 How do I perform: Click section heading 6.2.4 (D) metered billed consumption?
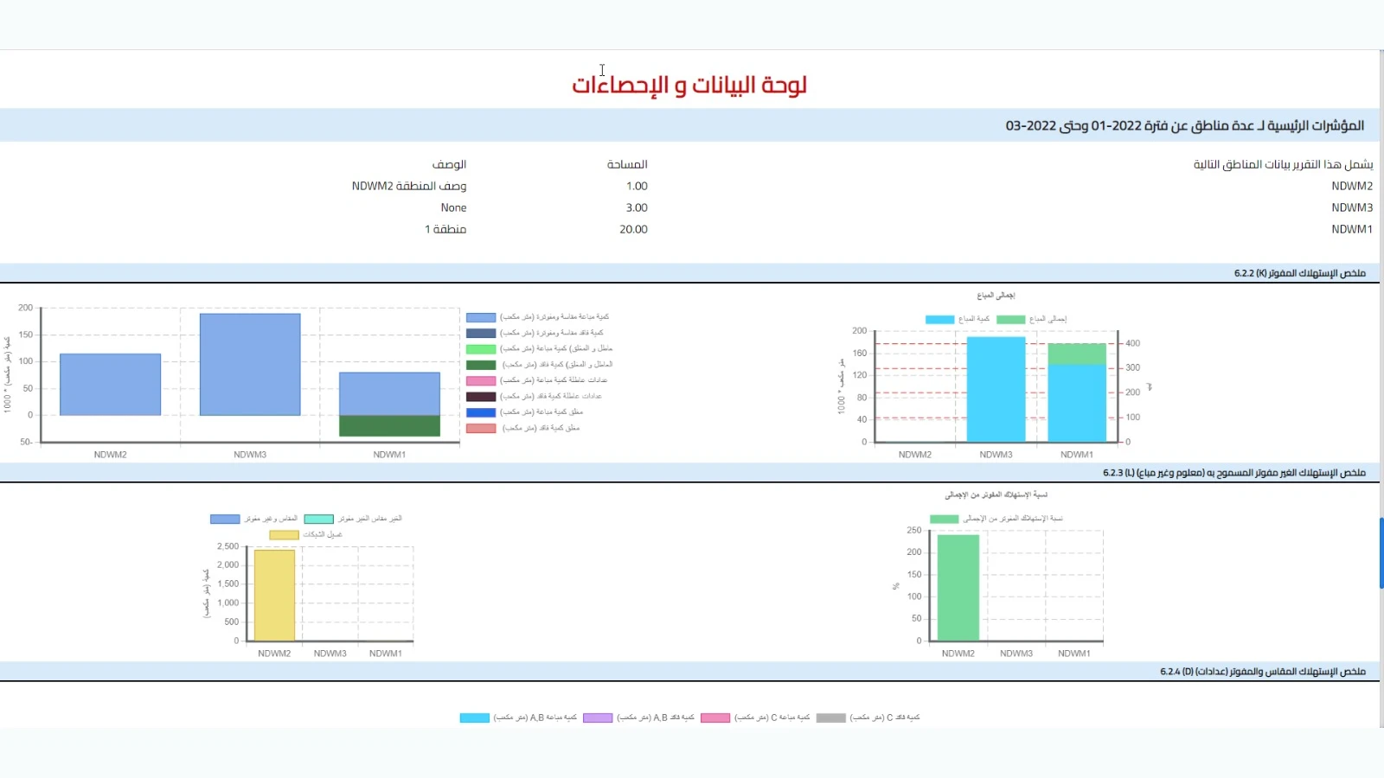(1263, 672)
